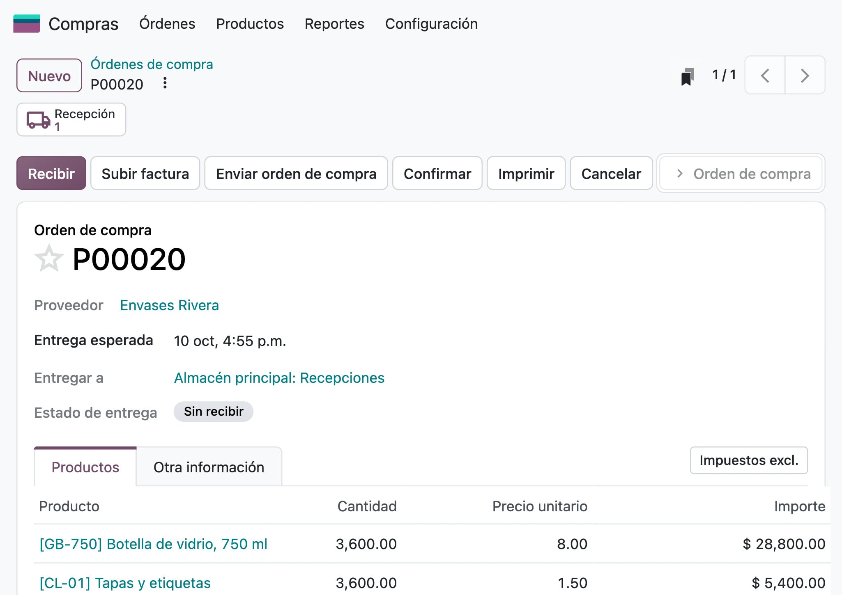Open product [CL-01] Tapas y etiquetas

pos(125,583)
